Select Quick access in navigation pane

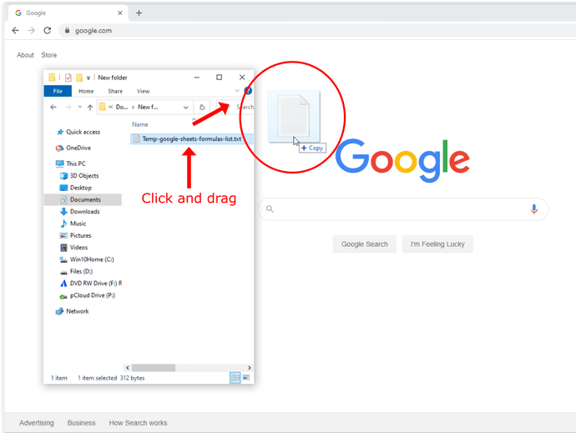click(83, 132)
